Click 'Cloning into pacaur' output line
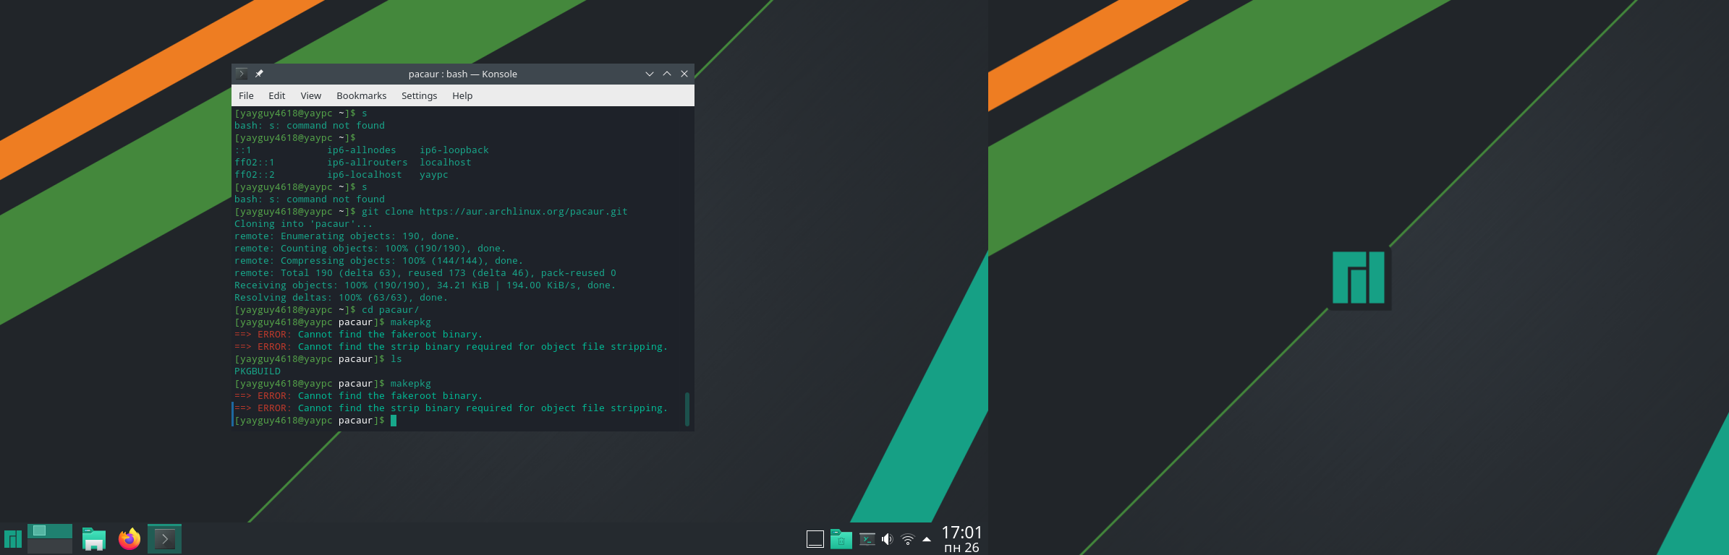The image size is (1729, 555). 304,224
